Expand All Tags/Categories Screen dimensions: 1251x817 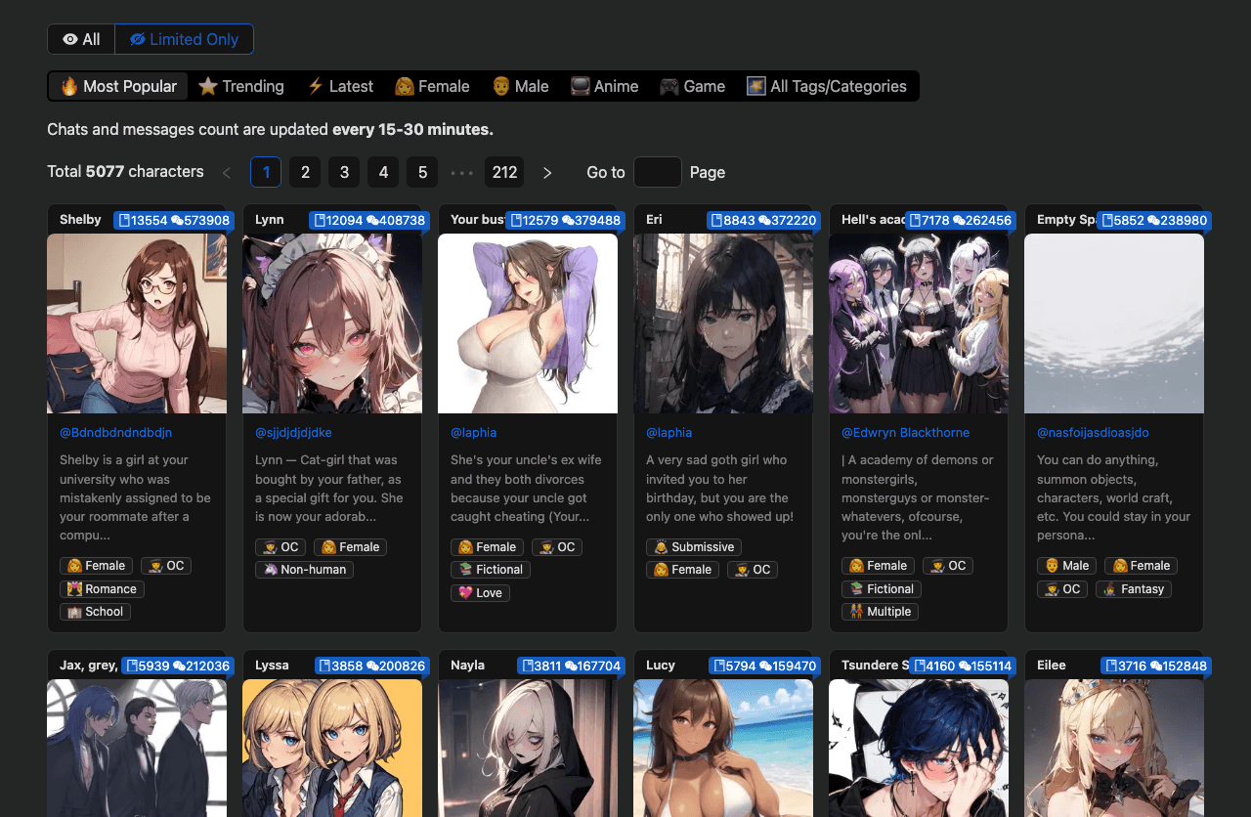click(x=827, y=86)
